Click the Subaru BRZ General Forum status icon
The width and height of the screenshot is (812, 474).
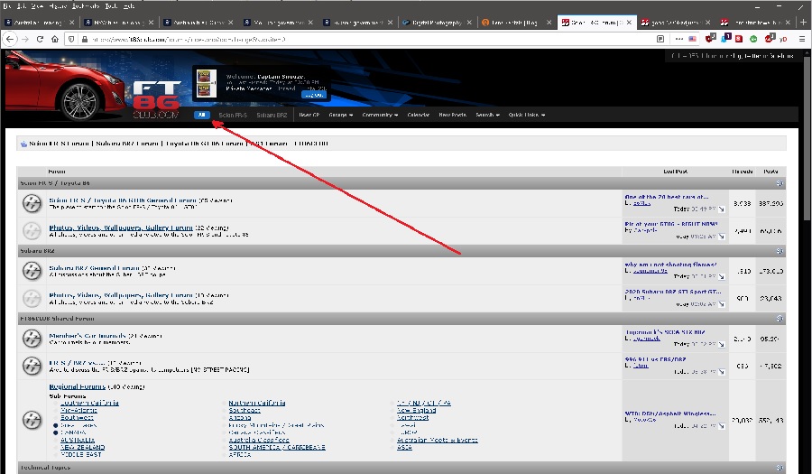(x=32, y=272)
